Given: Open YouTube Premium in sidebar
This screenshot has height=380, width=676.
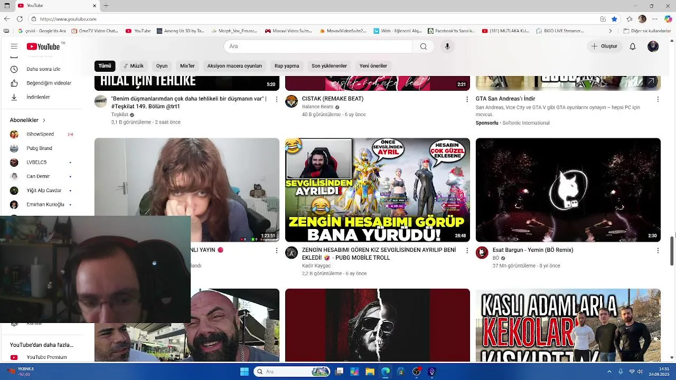Looking at the screenshot, I should coord(42,357).
